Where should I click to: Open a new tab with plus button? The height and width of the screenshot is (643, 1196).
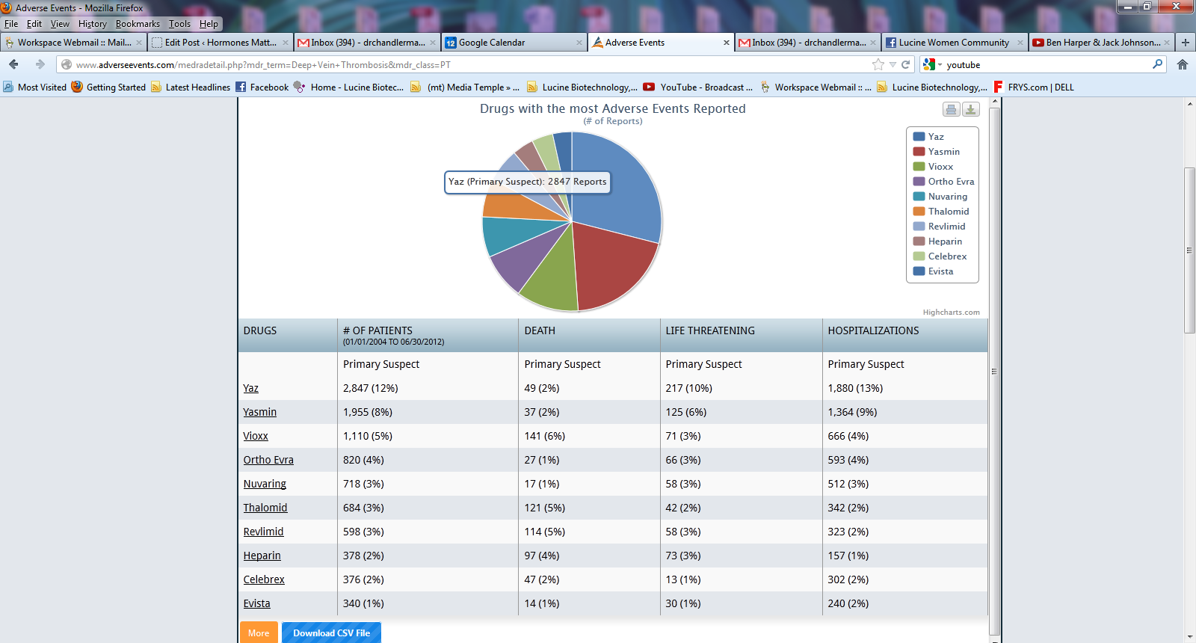[x=1186, y=43]
